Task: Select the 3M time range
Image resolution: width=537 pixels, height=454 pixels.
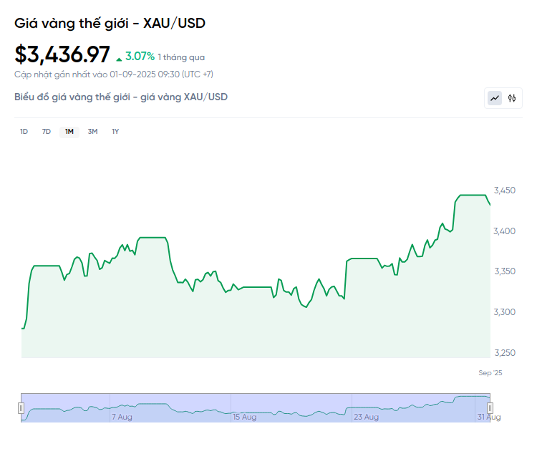Action: click(x=92, y=132)
